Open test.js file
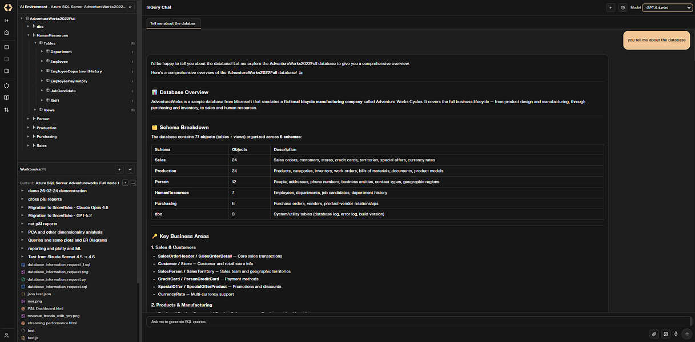Screen dimensions: 695x342 click(x=33, y=338)
